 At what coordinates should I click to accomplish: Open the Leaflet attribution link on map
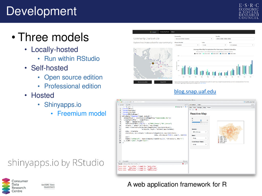pos(159,78)
